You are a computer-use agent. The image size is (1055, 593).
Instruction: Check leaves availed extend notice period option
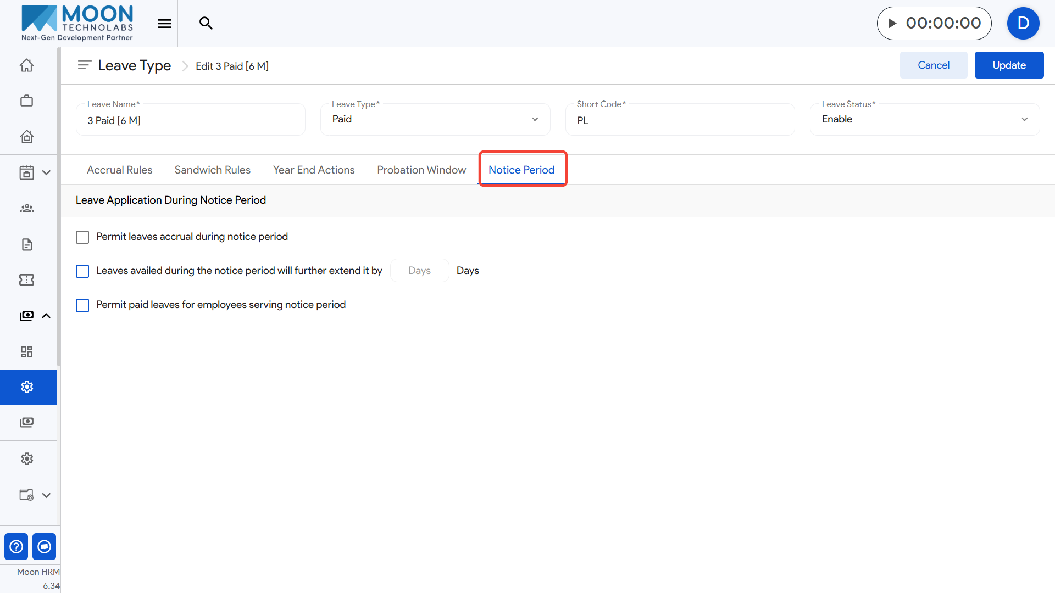82,271
